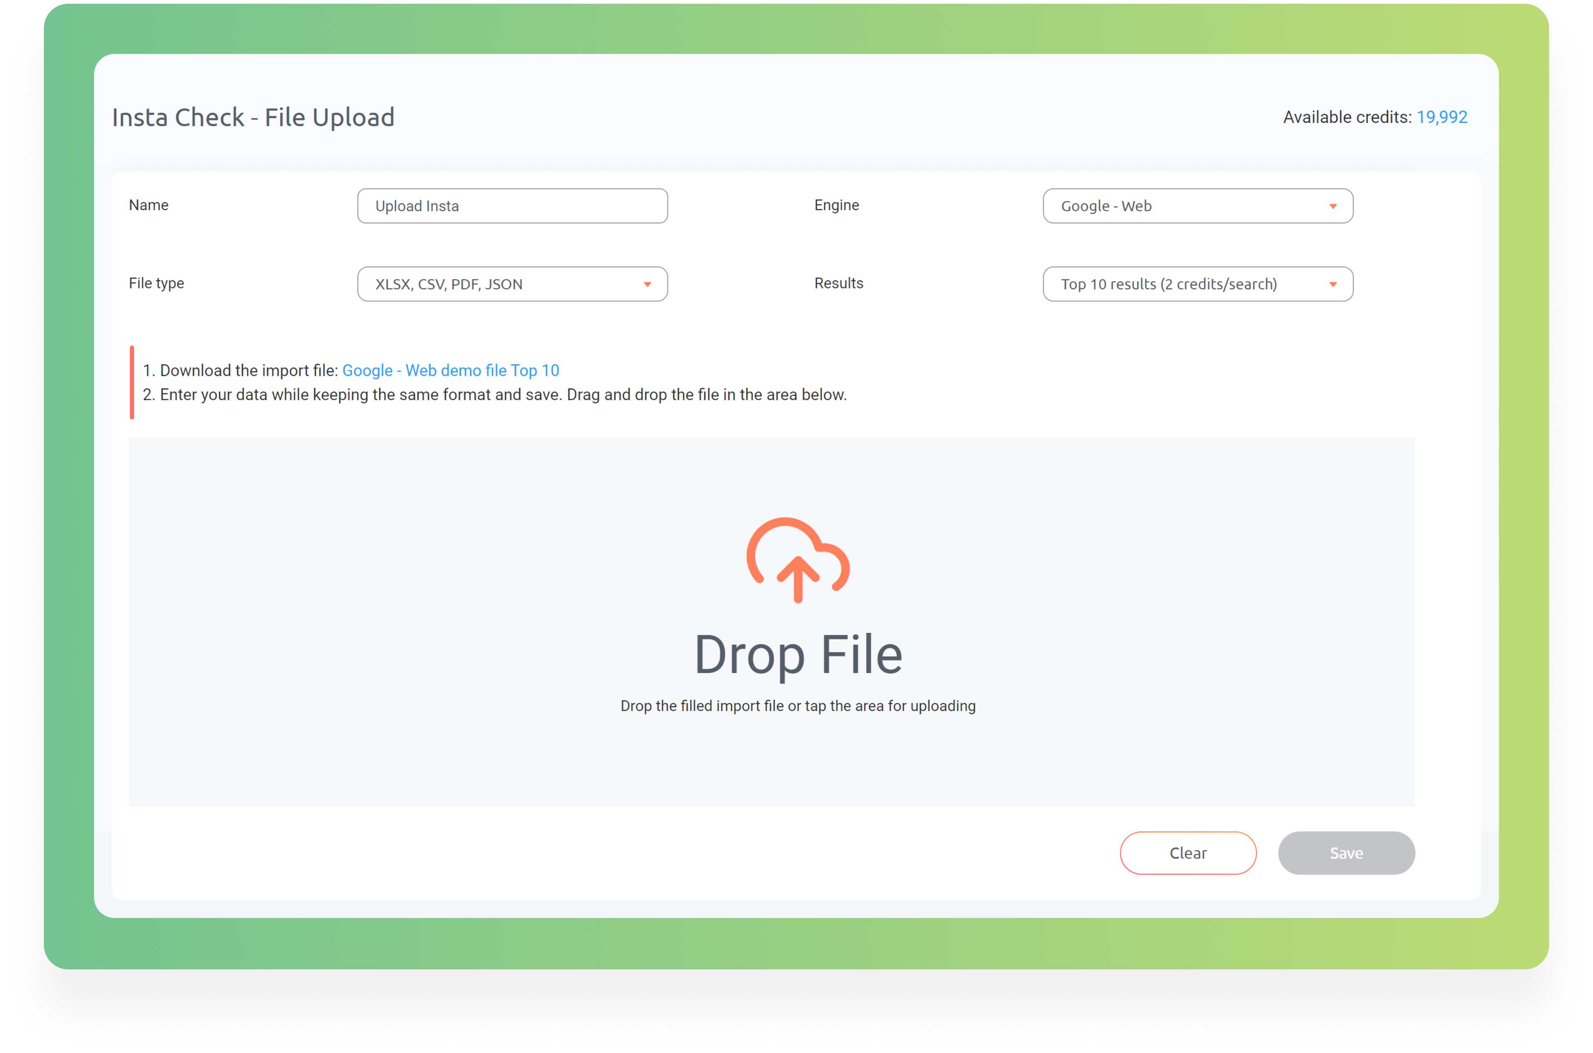1593x1053 pixels.
Task: Open the File type dropdown
Action: (513, 284)
